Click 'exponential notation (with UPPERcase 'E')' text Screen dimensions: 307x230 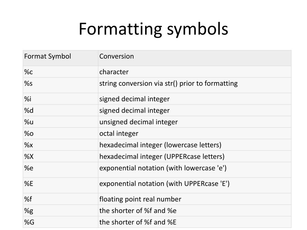tap(164, 184)
